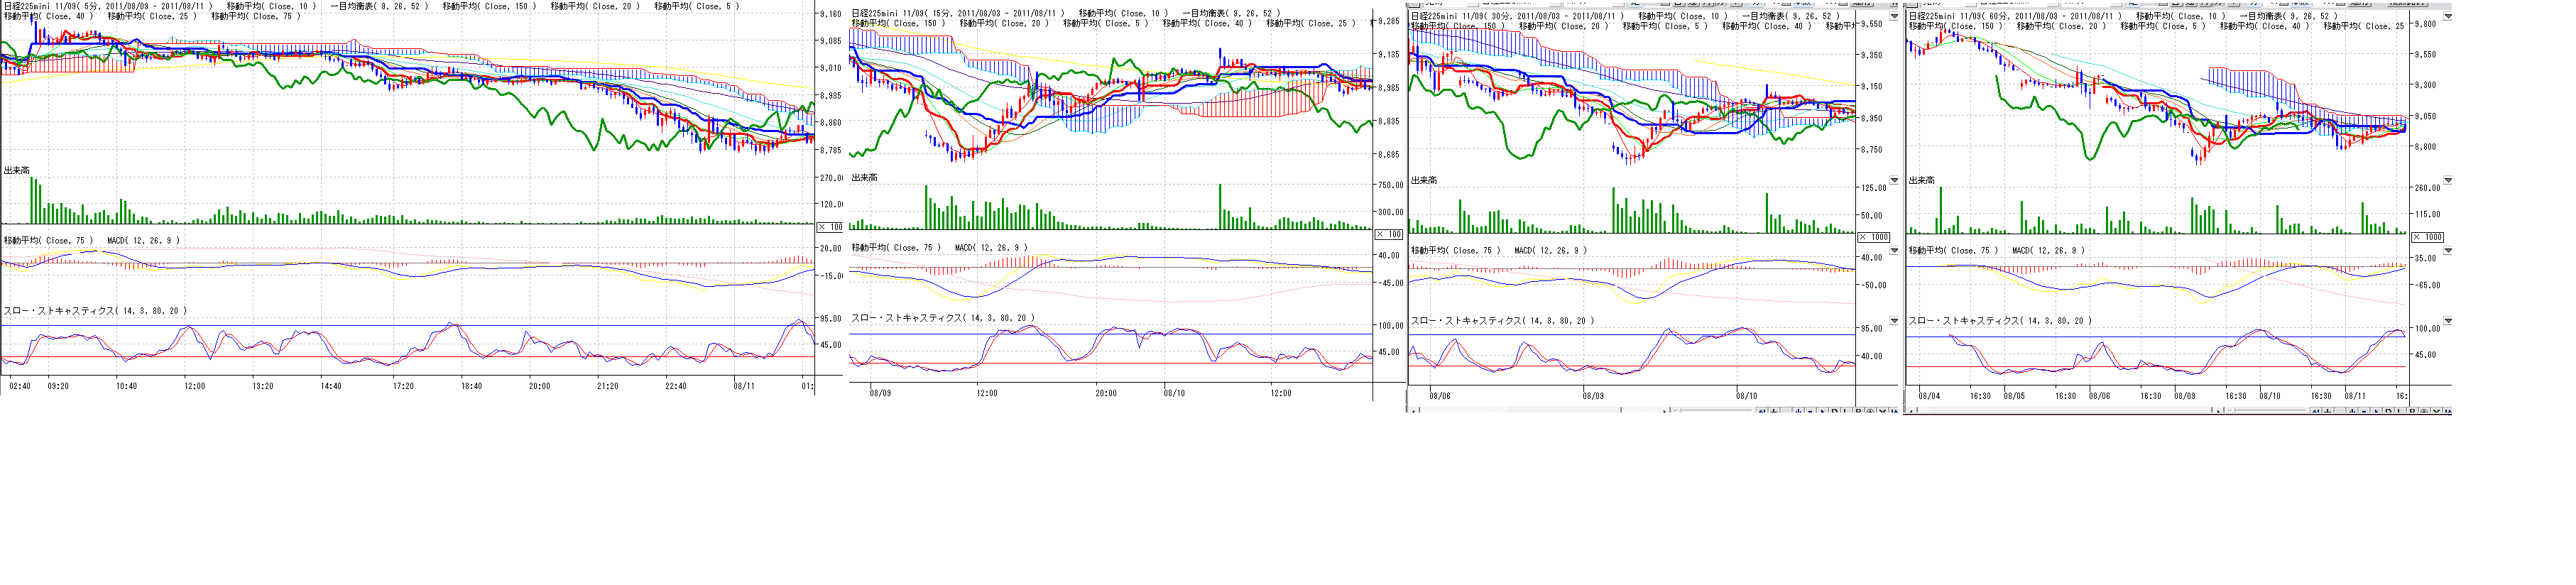This screenshot has height=585, width=2576.
Task: Open the MACD pane dropdown arrow in 60分 chart
Action: [x=2447, y=251]
